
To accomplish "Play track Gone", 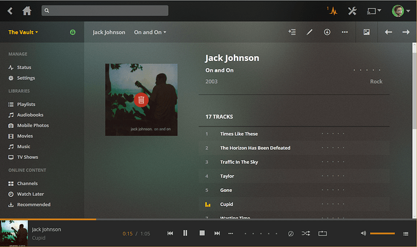I will click(x=226, y=190).
